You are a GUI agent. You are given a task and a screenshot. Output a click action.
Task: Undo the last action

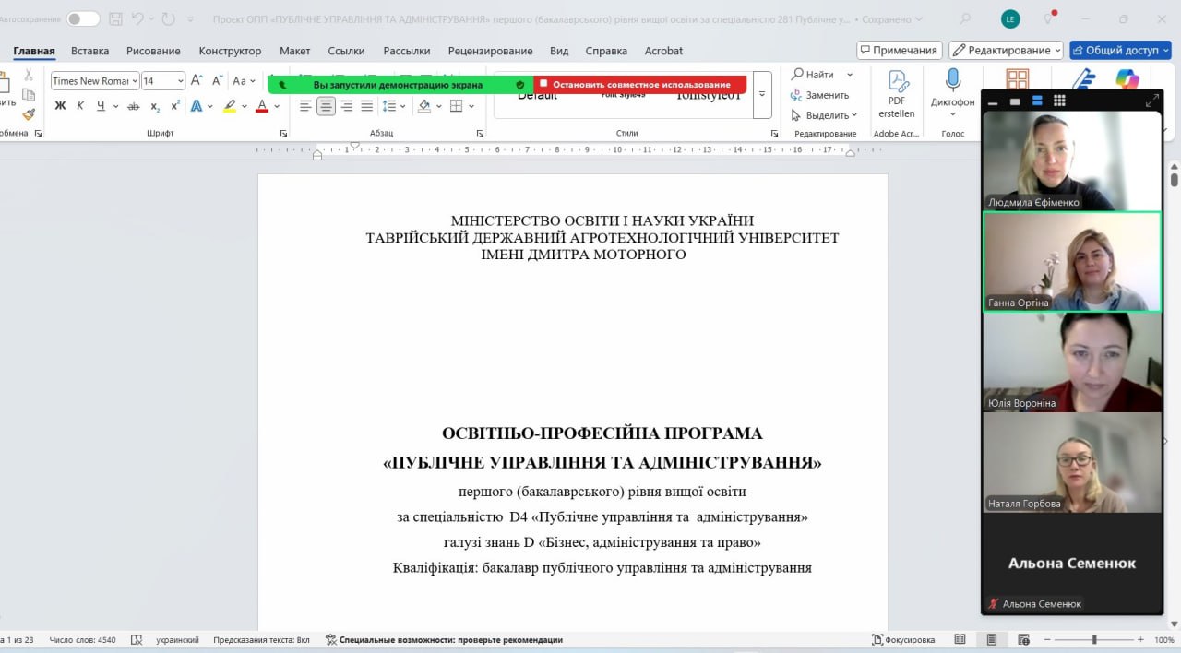pyautogui.click(x=137, y=18)
